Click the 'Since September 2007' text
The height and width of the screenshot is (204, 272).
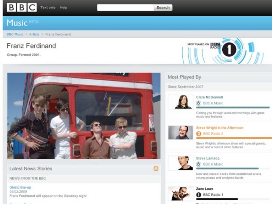pyautogui.click(x=185, y=87)
